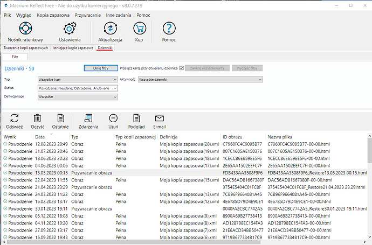
Task: Open the Status filter dropdown
Action: pyautogui.click(x=78, y=88)
